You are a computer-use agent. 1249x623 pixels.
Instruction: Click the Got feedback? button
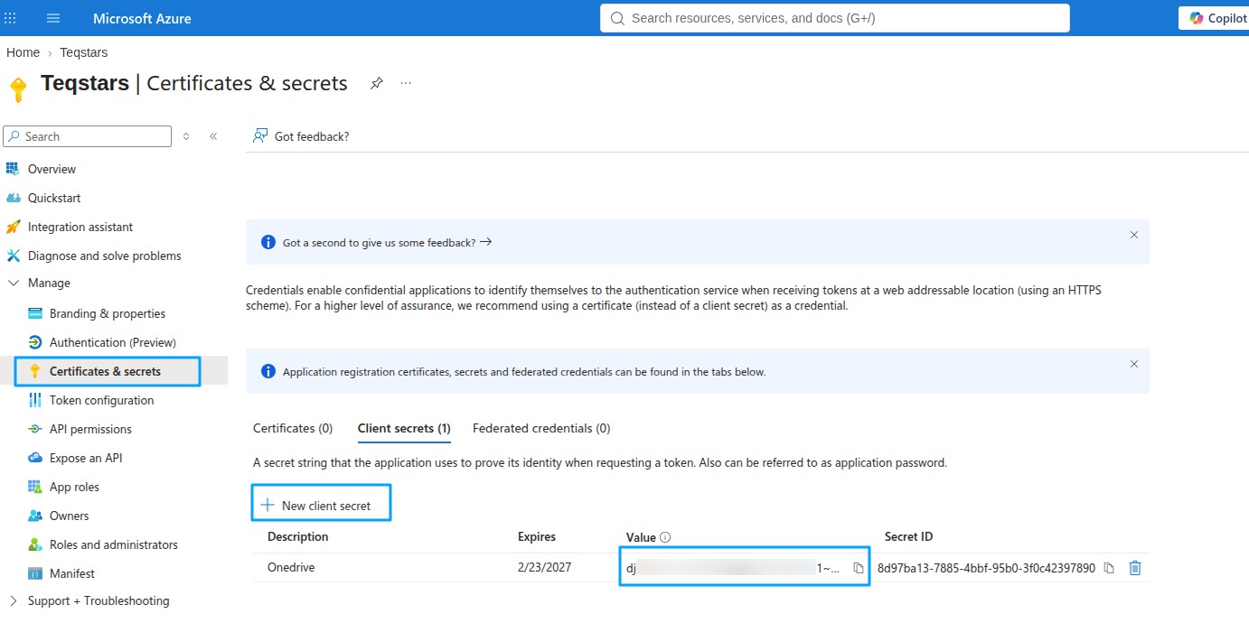click(301, 136)
